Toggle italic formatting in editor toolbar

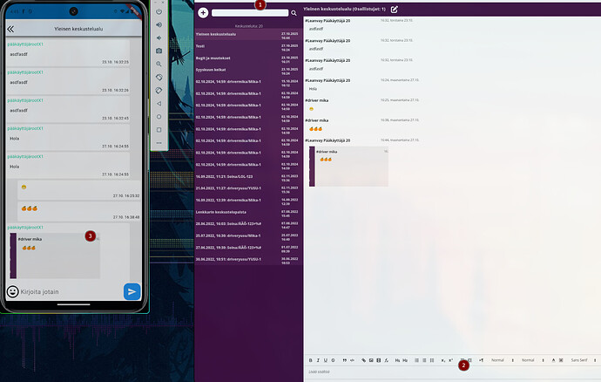319,360
